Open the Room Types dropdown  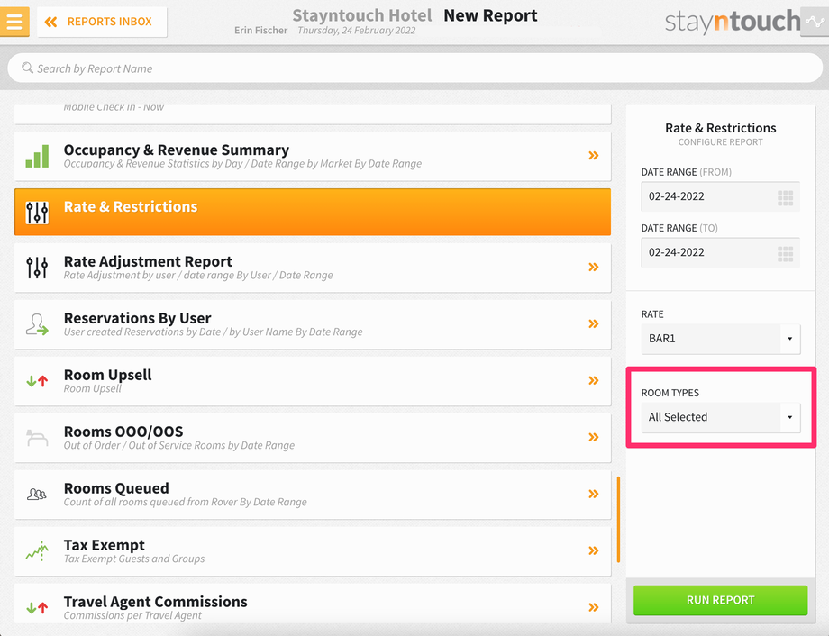[720, 418]
